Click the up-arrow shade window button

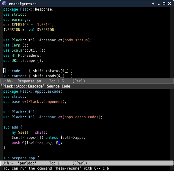(x=153, y=4)
